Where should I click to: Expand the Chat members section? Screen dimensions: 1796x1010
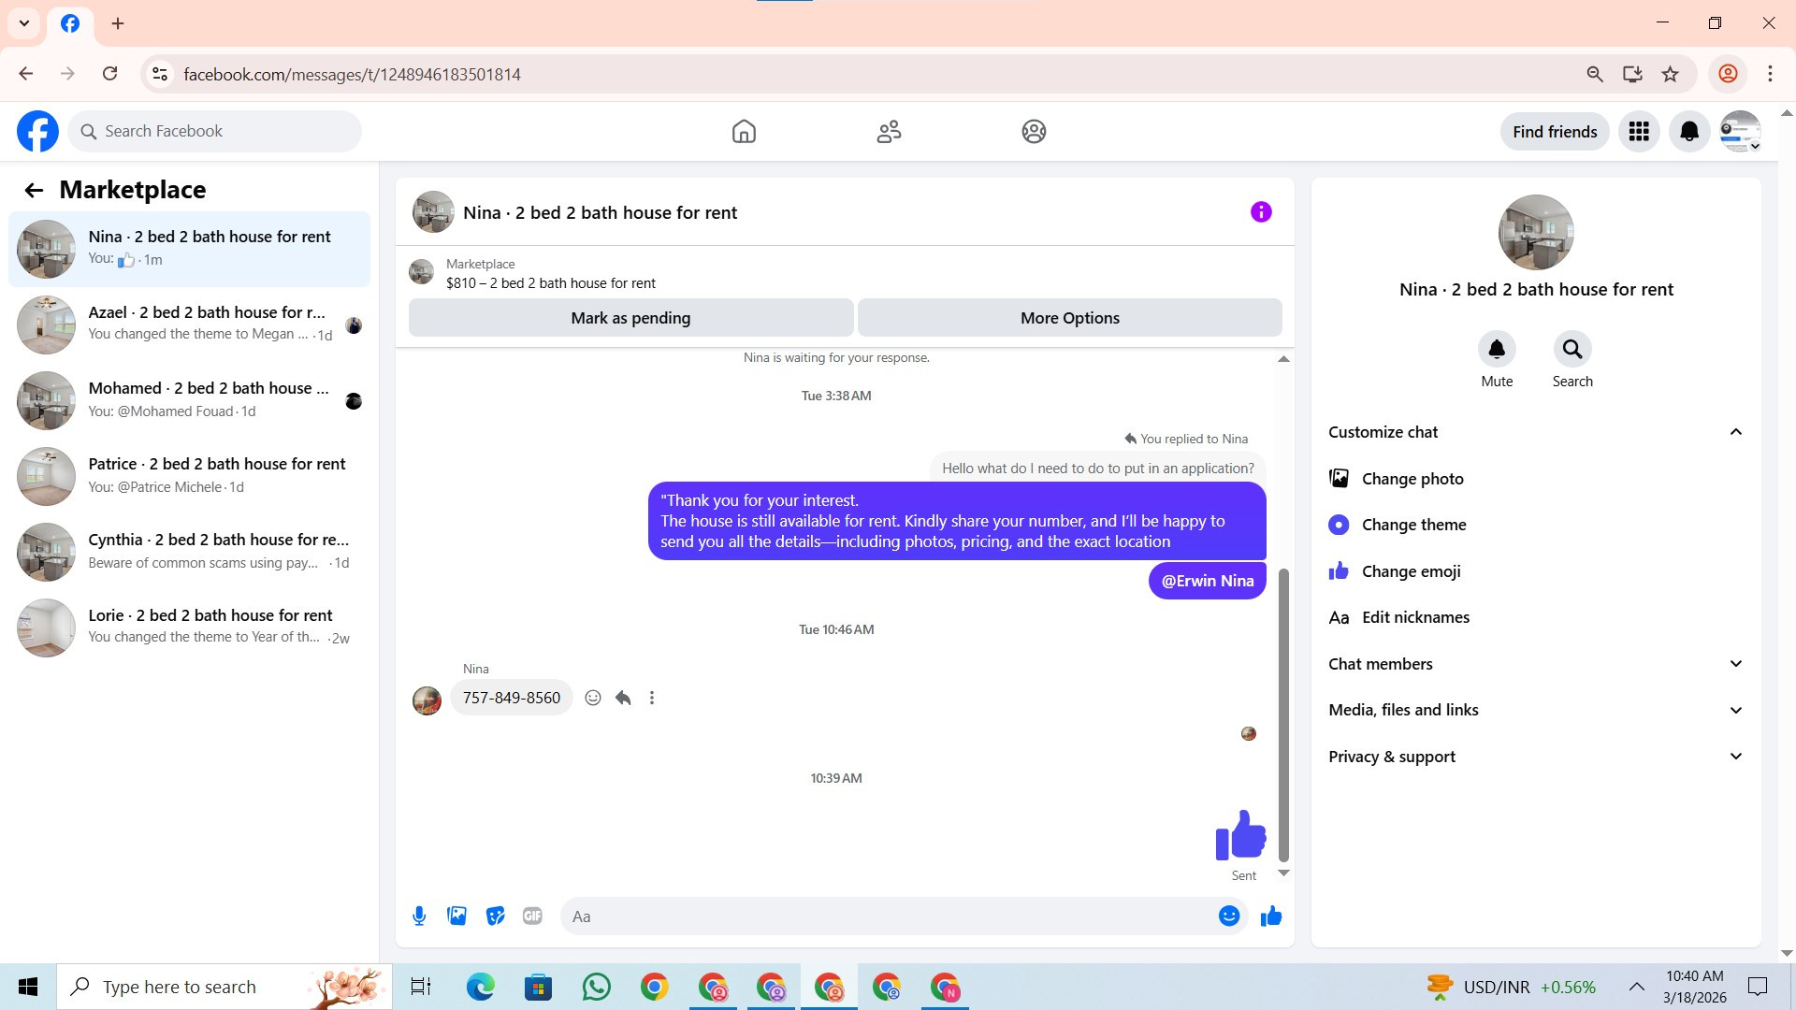coord(1735,664)
